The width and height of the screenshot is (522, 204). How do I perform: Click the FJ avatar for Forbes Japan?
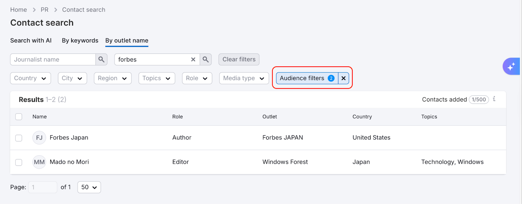(39, 138)
